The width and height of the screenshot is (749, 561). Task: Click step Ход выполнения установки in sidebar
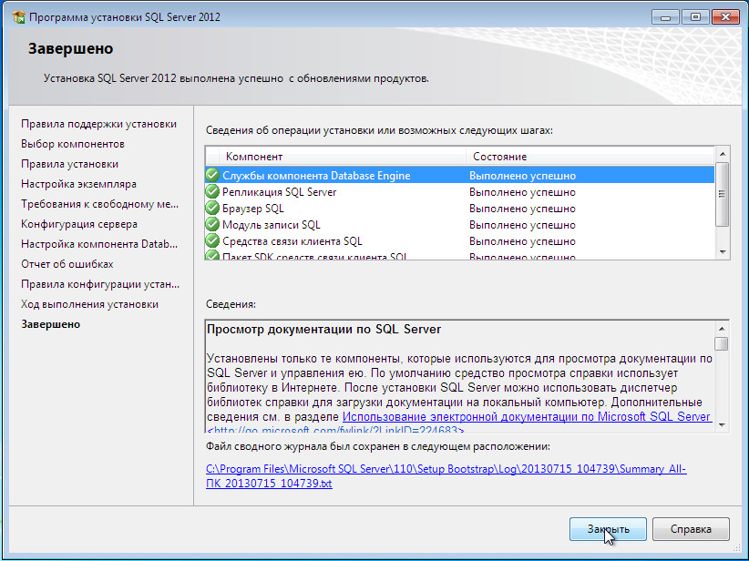(x=90, y=304)
